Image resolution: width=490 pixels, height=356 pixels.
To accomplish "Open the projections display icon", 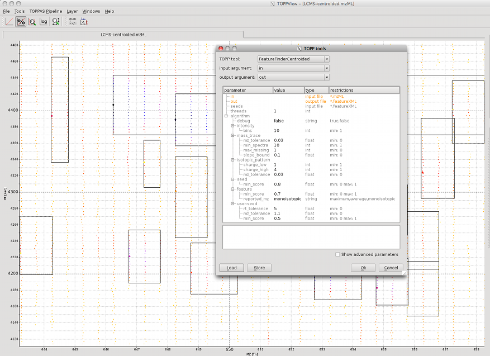I will (x=84, y=21).
